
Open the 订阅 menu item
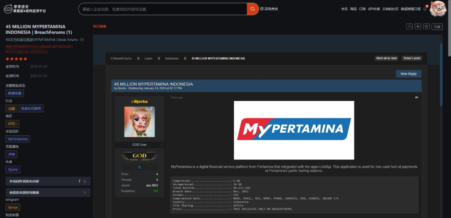pyautogui.click(x=362, y=9)
